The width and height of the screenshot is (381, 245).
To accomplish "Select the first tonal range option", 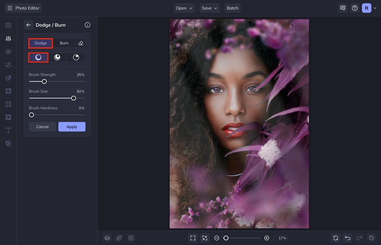I will pos(38,57).
